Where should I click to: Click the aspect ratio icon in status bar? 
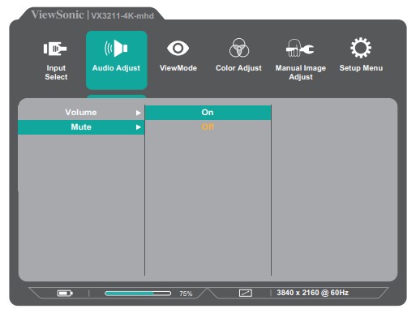246,293
